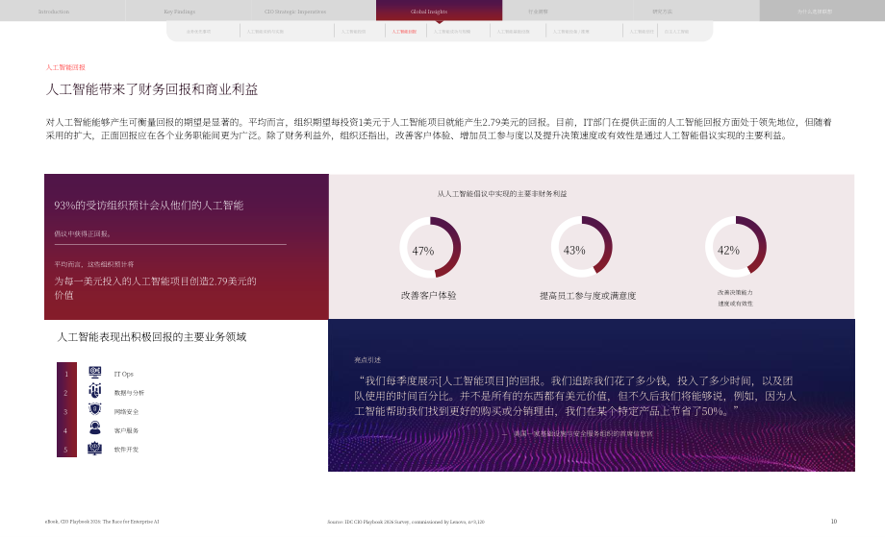Click the 42% donut chart
This screenshot has width=885, height=537.
736,247
